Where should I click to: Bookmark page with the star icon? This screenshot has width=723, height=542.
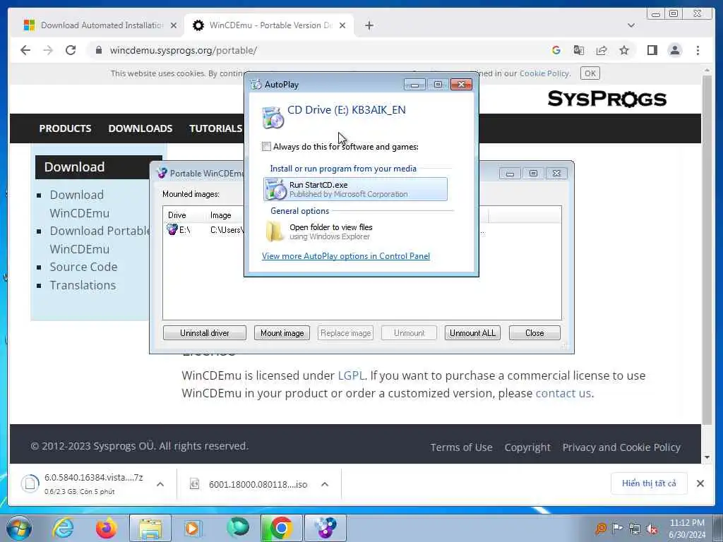point(624,50)
